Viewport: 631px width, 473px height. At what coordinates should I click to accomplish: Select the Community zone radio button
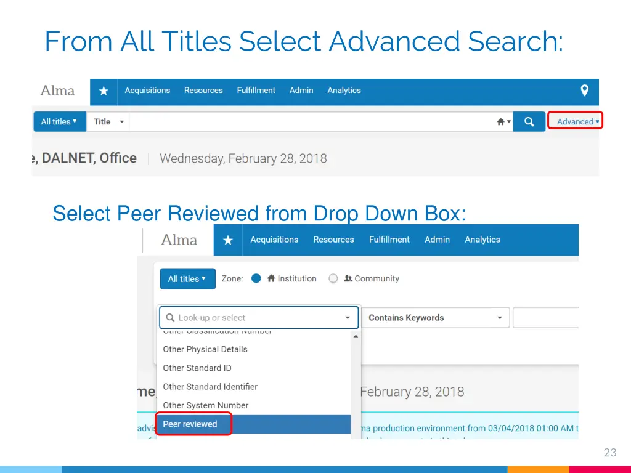pyautogui.click(x=333, y=278)
